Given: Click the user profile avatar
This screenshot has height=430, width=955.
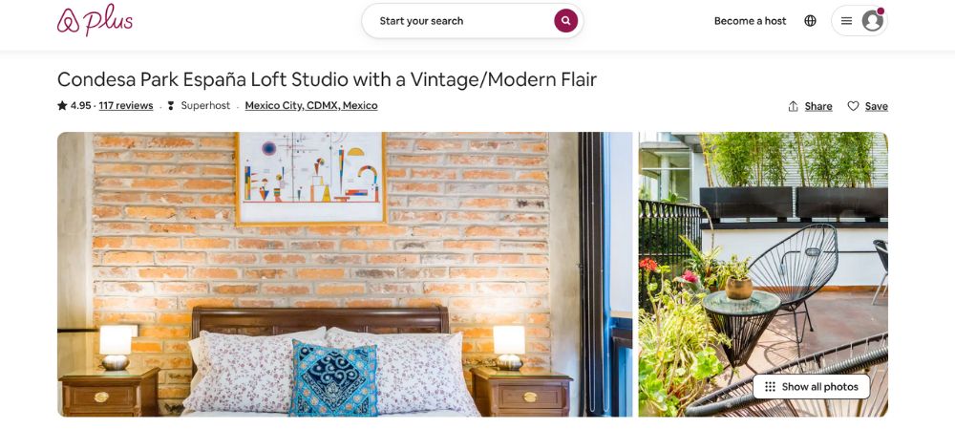Looking at the screenshot, I should pos(873,21).
